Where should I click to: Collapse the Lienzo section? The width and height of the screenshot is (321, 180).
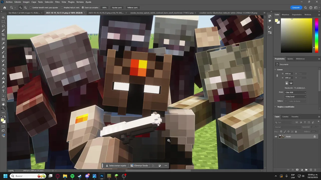pyautogui.click(x=275, y=69)
